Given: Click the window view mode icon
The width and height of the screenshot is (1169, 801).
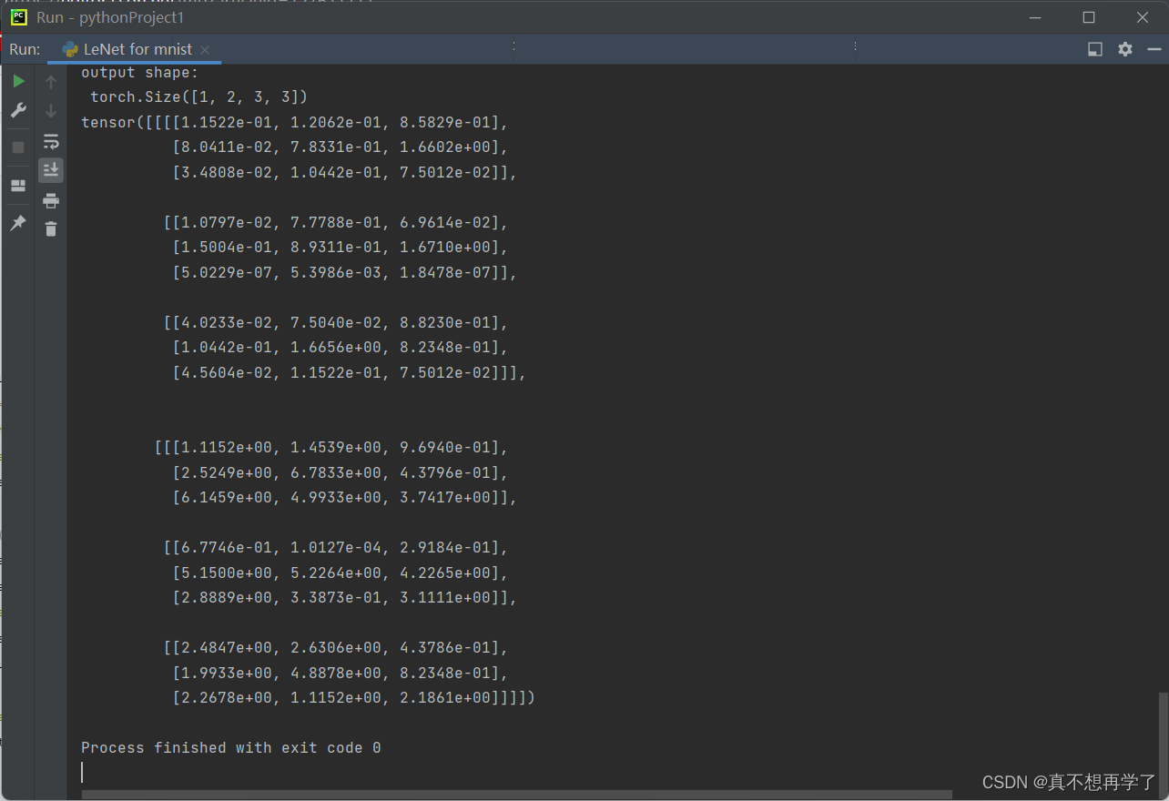Looking at the screenshot, I should tap(1095, 49).
